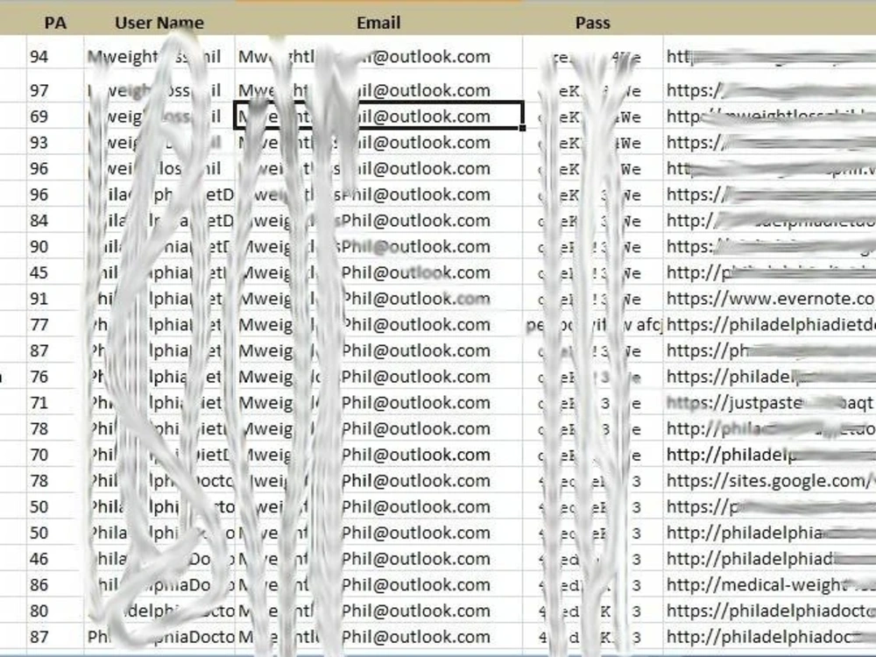876x657 pixels.
Task: Click the http://medical-weight URL cell
Action: tap(769, 585)
